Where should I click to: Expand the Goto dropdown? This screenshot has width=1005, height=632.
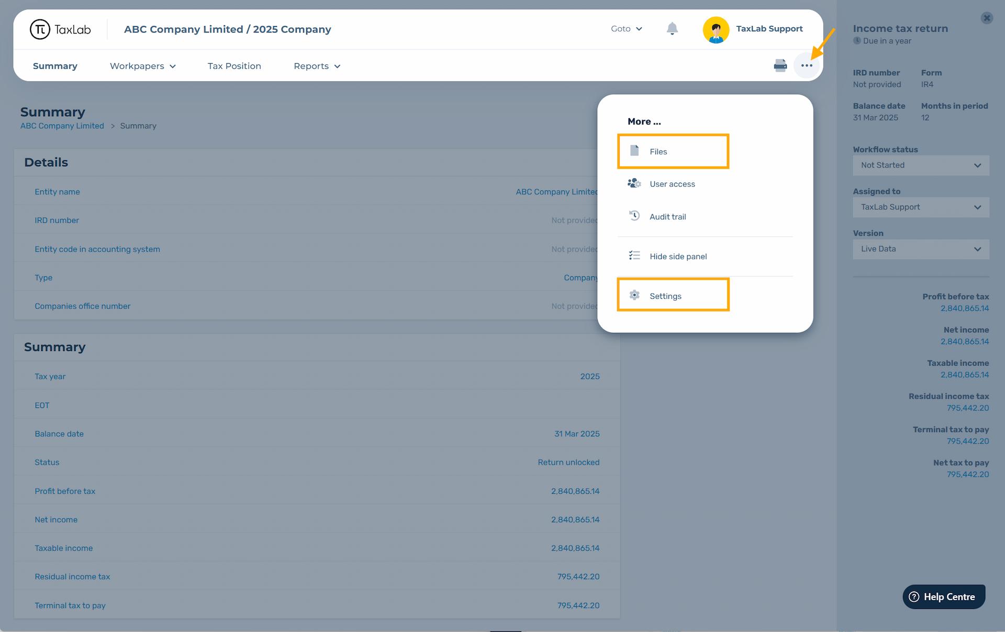(626, 29)
